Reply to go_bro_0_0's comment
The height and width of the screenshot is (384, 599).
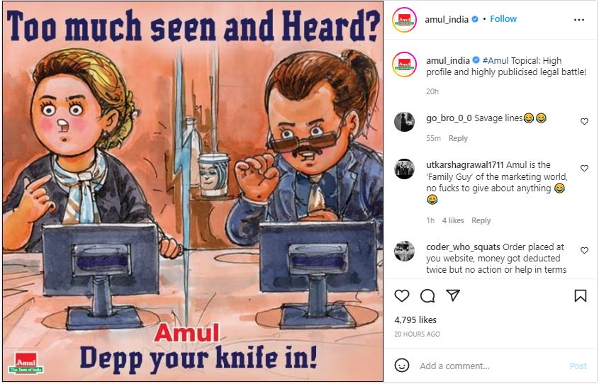point(458,138)
